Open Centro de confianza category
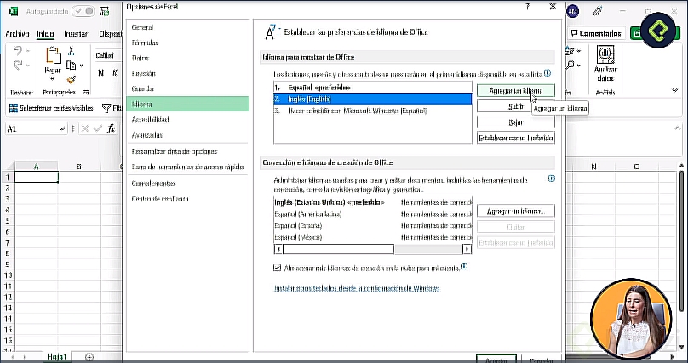 click(160, 199)
